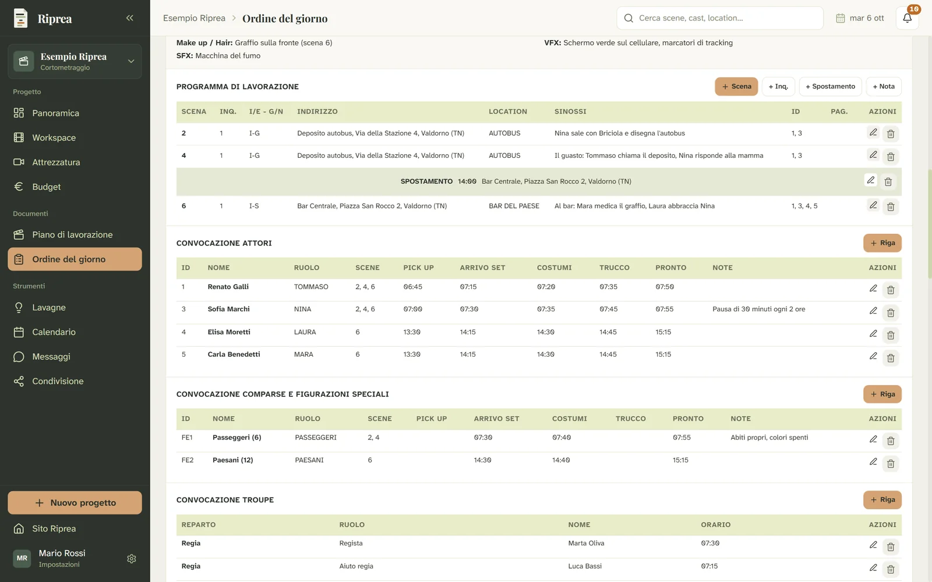Open Budget page
This screenshot has height=582, width=932.
pyautogui.click(x=75, y=187)
